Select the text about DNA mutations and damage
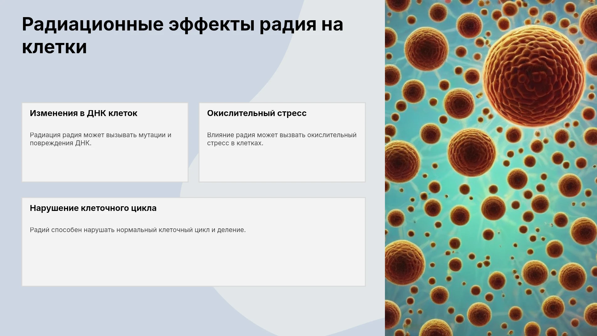 100,139
